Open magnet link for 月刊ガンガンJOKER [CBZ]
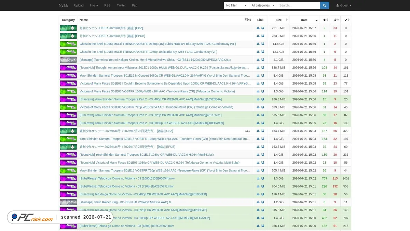The height and width of the screenshot is (231, 410). pos(263,28)
